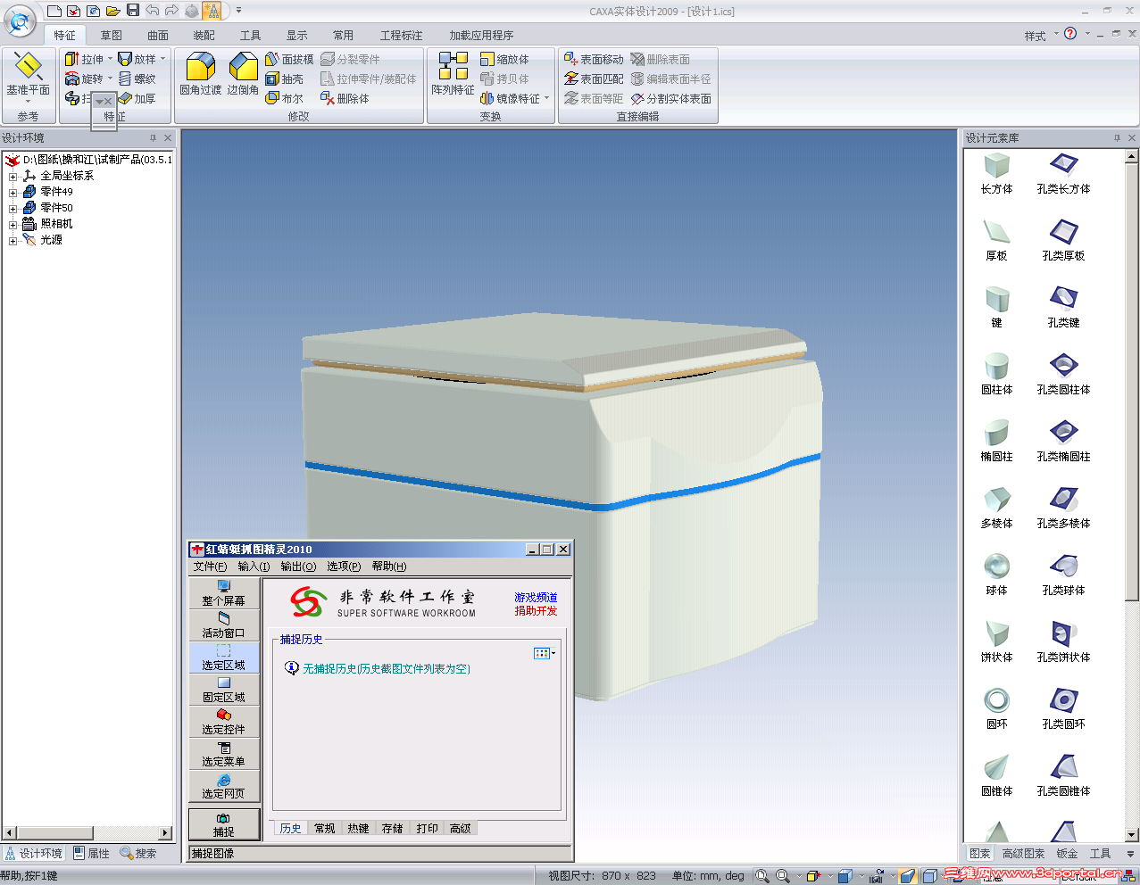Switch to 属性 tab at panel bottom
The height and width of the screenshot is (885, 1140).
click(91, 854)
